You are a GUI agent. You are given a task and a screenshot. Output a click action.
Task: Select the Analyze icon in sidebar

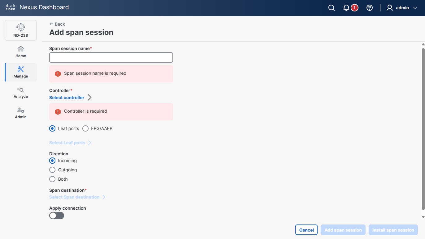[x=20, y=92]
